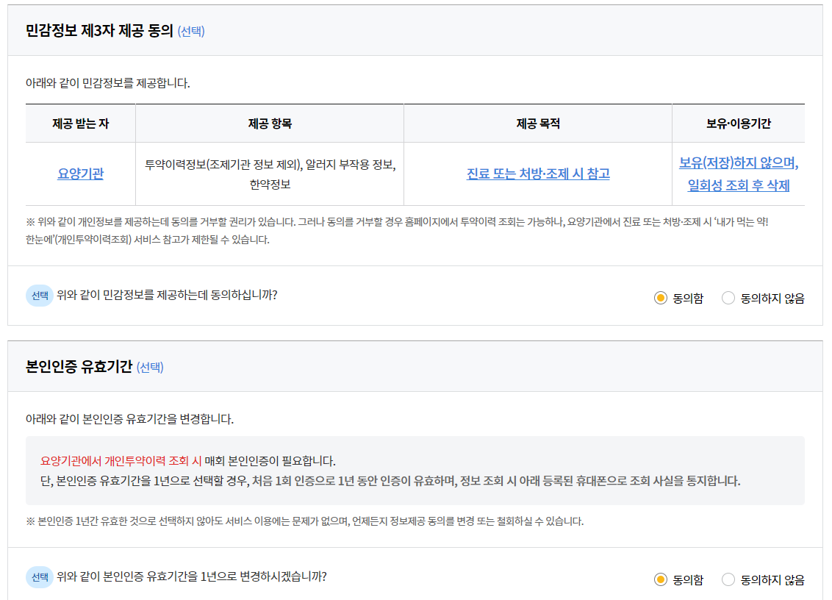
Task: Click 선택 badge beside 유효기간 1년 question
Action: [39, 576]
